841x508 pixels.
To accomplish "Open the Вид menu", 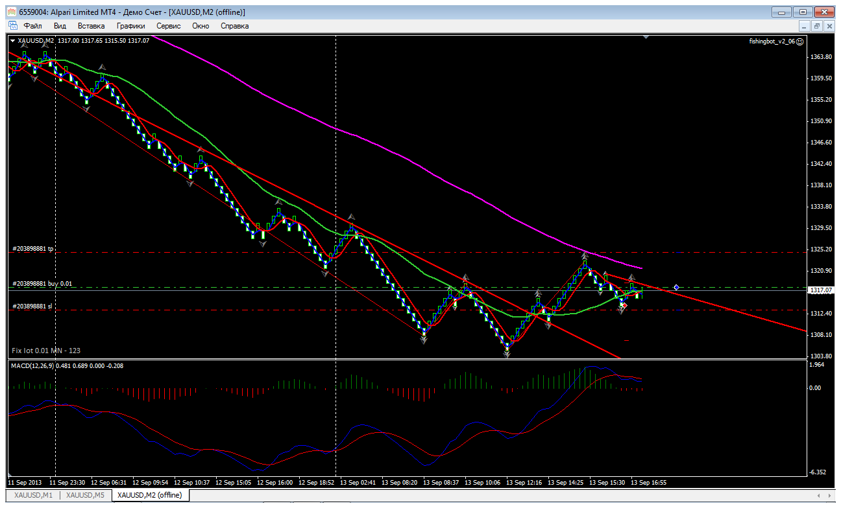I will coord(60,26).
